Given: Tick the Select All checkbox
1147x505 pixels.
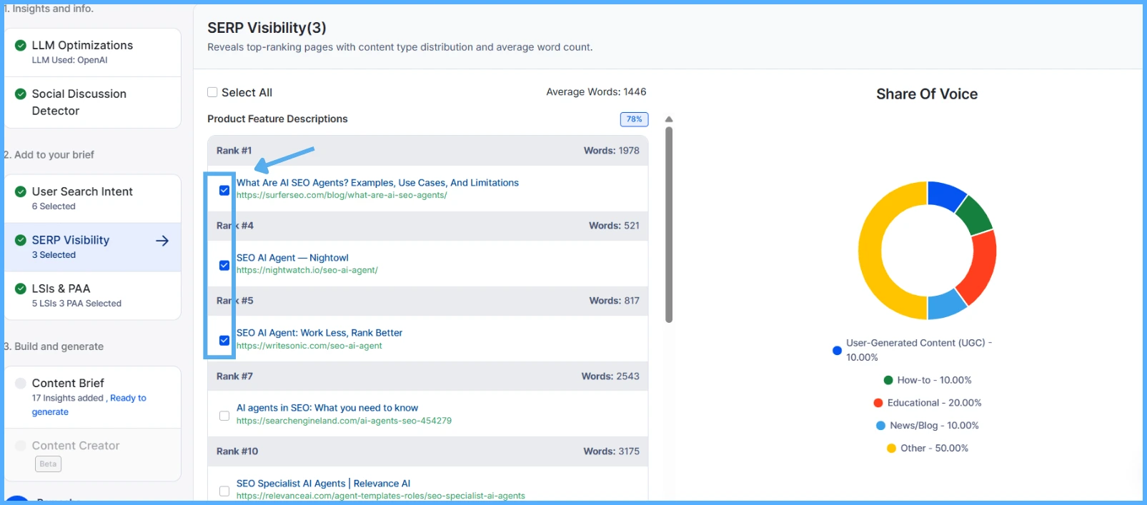Looking at the screenshot, I should pyautogui.click(x=212, y=92).
